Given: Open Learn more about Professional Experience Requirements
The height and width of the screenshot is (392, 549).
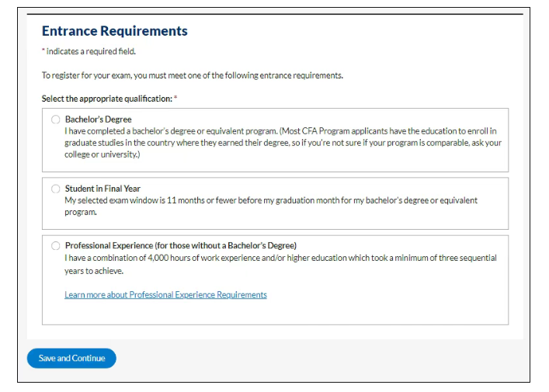Looking at the screenshot, I should click(x=165, y=295).
